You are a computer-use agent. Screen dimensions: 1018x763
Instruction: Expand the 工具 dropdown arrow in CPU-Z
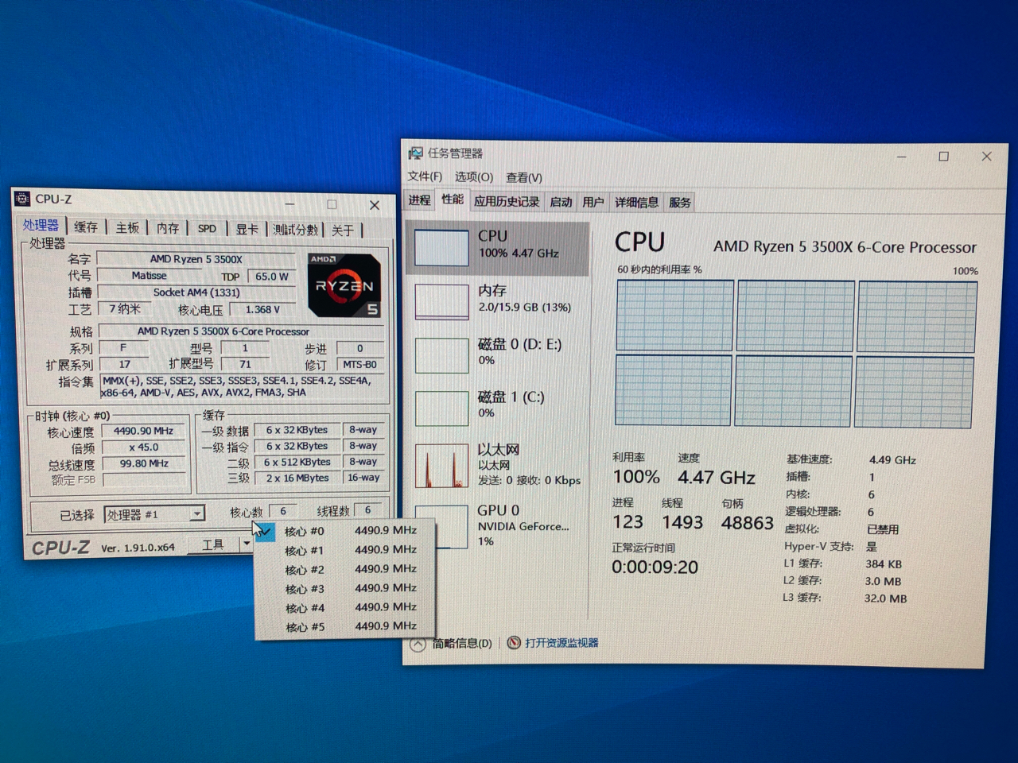click(x=247, y=545)
